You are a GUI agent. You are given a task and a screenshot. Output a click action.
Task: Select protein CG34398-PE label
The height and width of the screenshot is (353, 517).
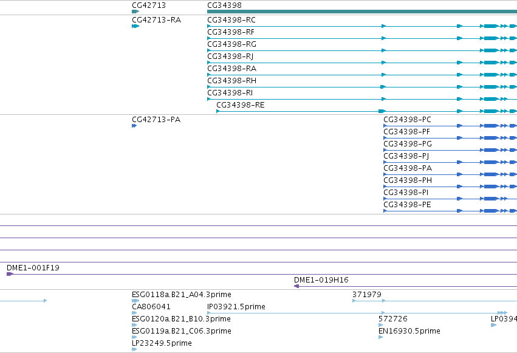point(407,205)
